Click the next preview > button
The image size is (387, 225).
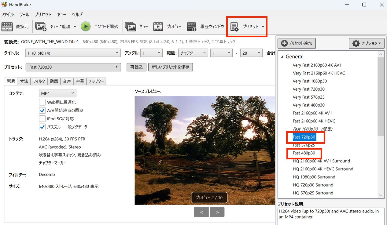(217, 212)
